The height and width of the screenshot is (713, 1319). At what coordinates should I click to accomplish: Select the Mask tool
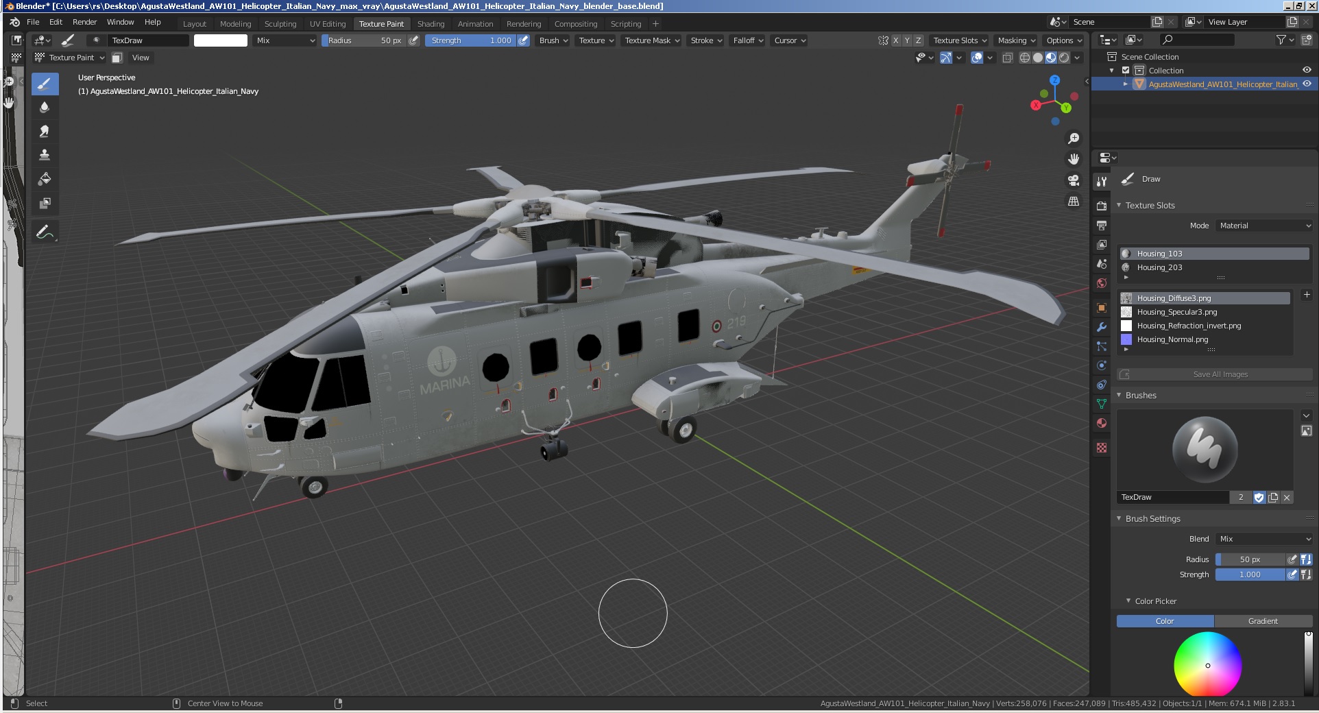[45, 203]
